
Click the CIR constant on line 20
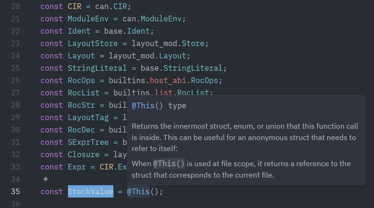point(75,7)
